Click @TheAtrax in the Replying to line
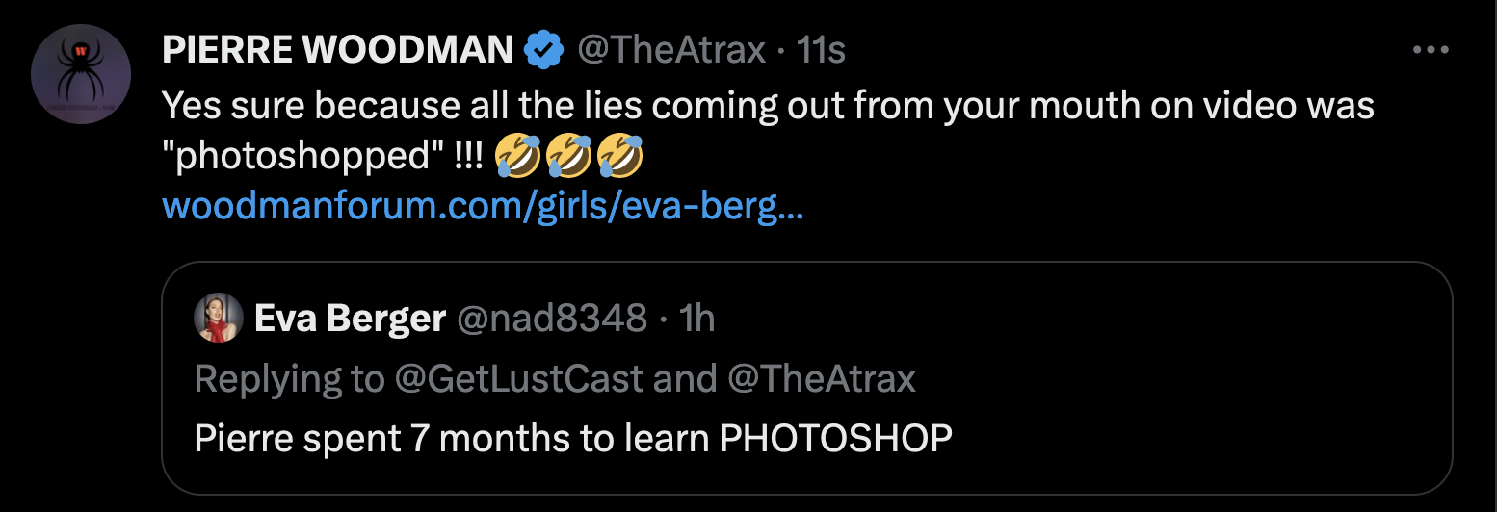The image size is (1497, 512). (820, 379)
